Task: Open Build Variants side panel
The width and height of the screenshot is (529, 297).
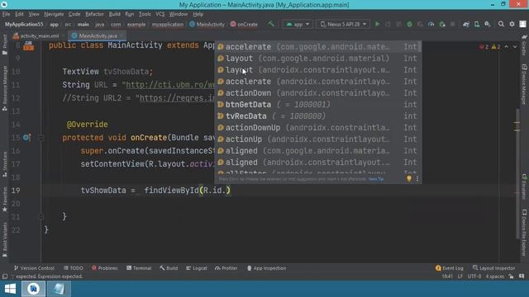Action: (x=4, y=239)
